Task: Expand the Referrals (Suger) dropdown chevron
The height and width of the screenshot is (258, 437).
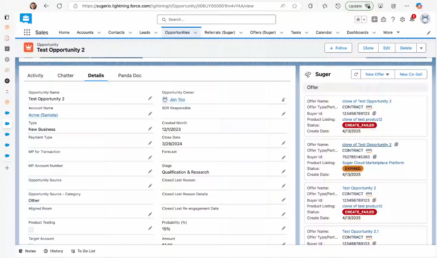Action: click(241, 33)
